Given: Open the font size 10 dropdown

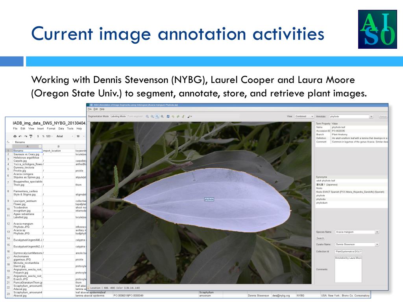Looking at the screenshot, I should point(80,136).
